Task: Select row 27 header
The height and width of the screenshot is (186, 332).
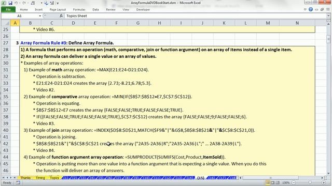Action: (6, 43)
